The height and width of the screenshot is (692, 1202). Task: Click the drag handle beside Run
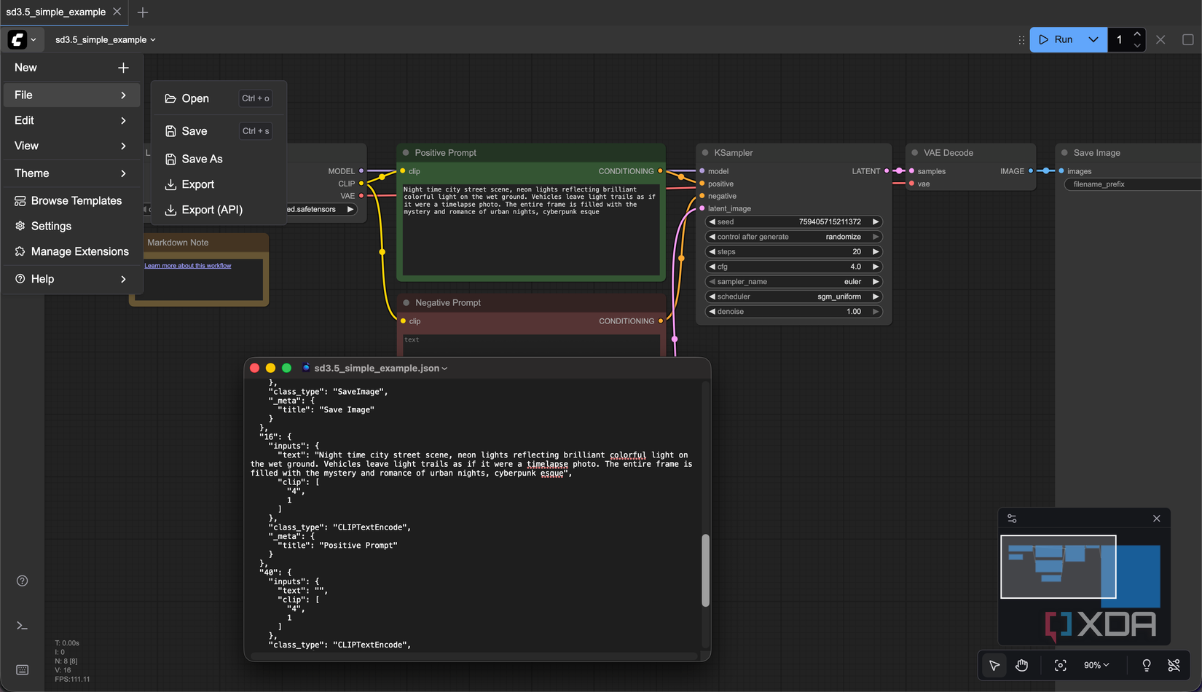pyautogui.click(x=1021, y=40)
